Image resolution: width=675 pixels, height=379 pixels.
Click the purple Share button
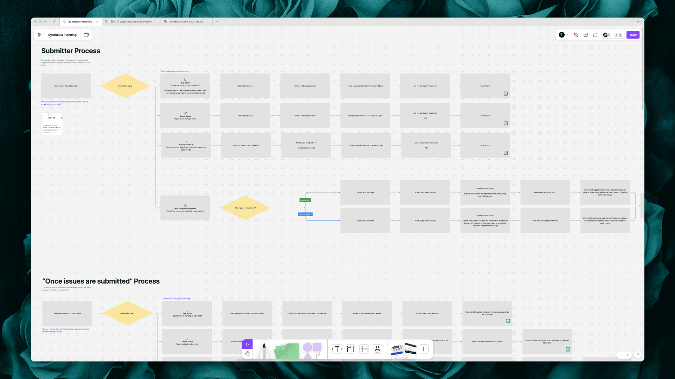coord(633,35)
